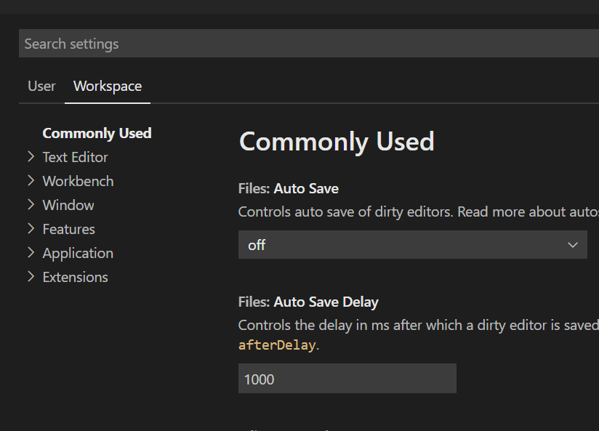Expand the Features section chevron
The width and height of the screenshot is (599, 431).
pos(31,229)
